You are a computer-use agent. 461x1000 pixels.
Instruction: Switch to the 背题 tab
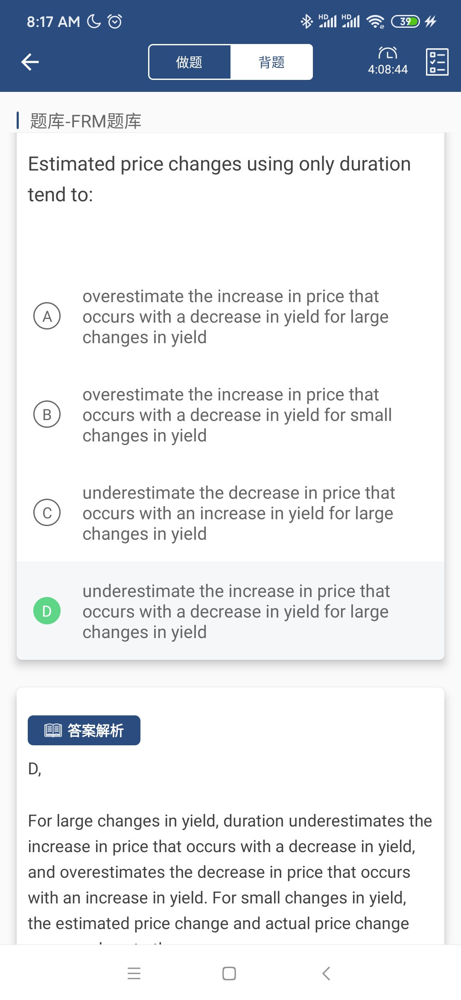click(271, 62)
